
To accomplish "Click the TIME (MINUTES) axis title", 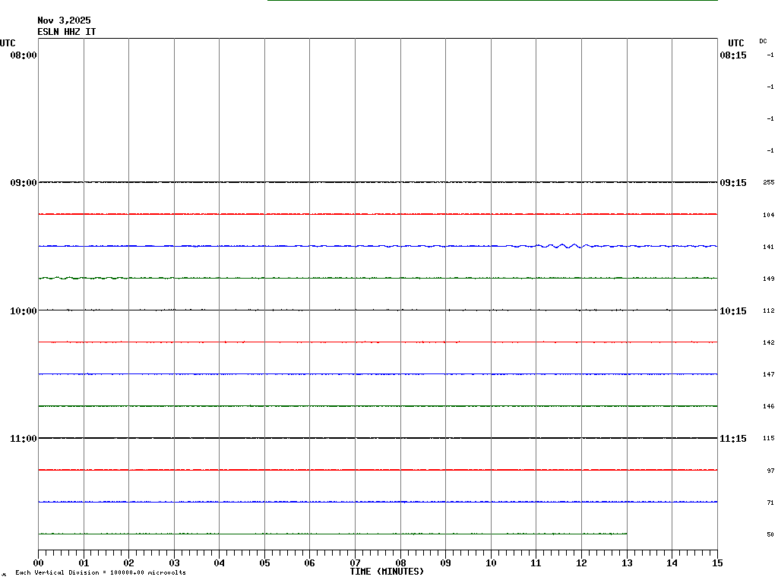I will coord(387,572).
